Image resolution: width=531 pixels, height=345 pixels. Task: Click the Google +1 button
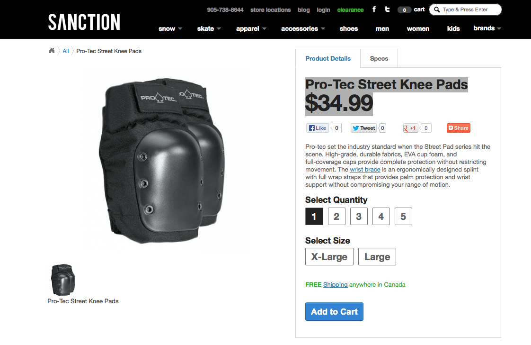[x=410, y=128]
